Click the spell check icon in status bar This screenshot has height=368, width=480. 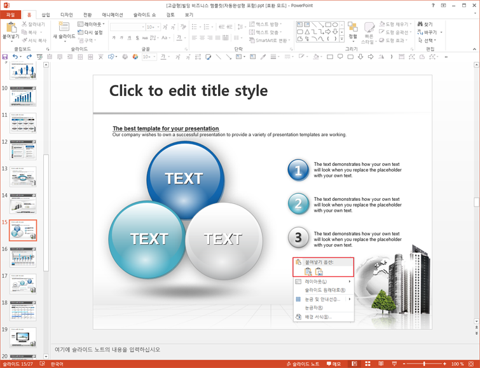tap(42, 364)
